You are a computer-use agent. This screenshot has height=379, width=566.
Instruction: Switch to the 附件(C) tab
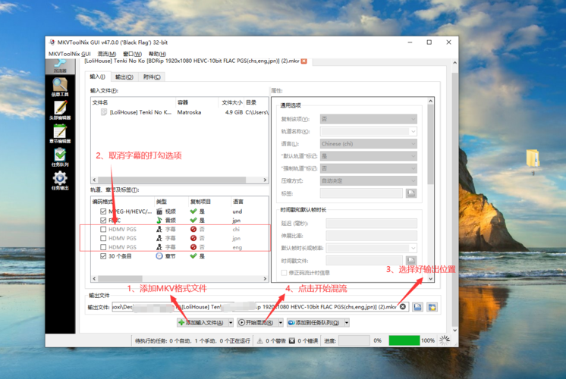[x=152, y=77]
